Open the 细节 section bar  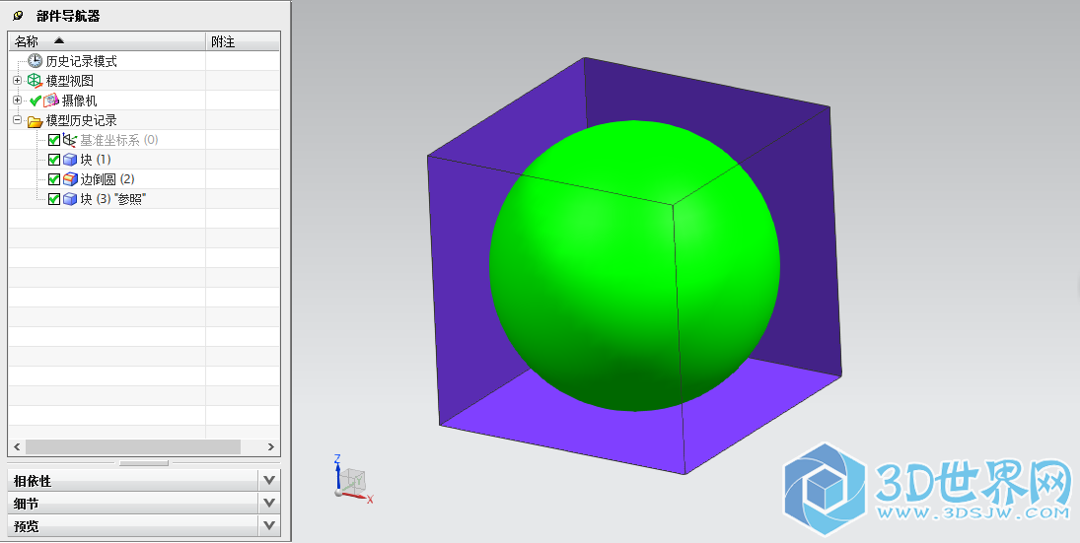(x=144, y=503)
